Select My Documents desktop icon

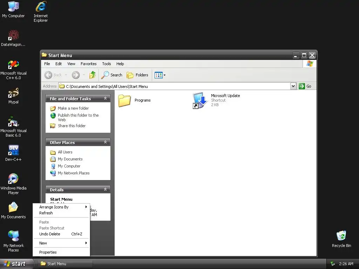tap(13, 211)
